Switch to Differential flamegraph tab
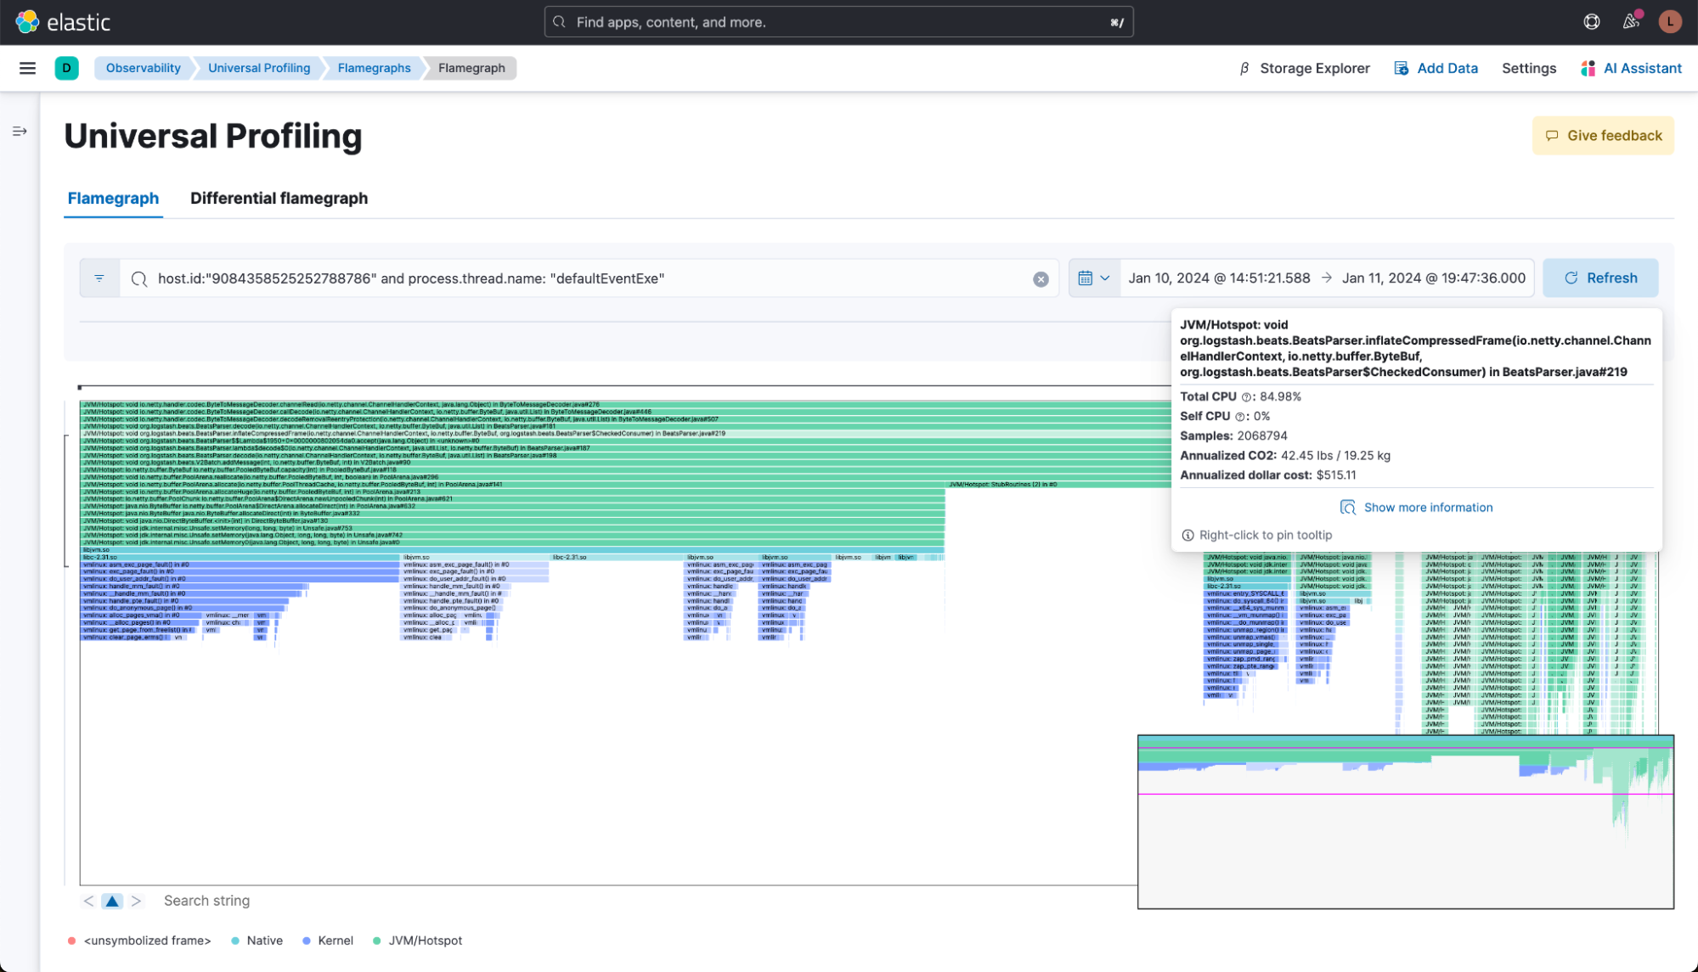 tap(279, 199)
